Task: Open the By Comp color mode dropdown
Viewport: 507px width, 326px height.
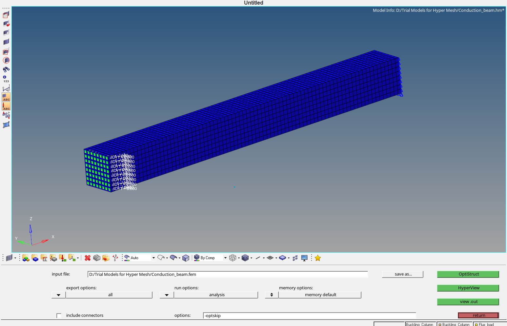Action: click(225, 258)
